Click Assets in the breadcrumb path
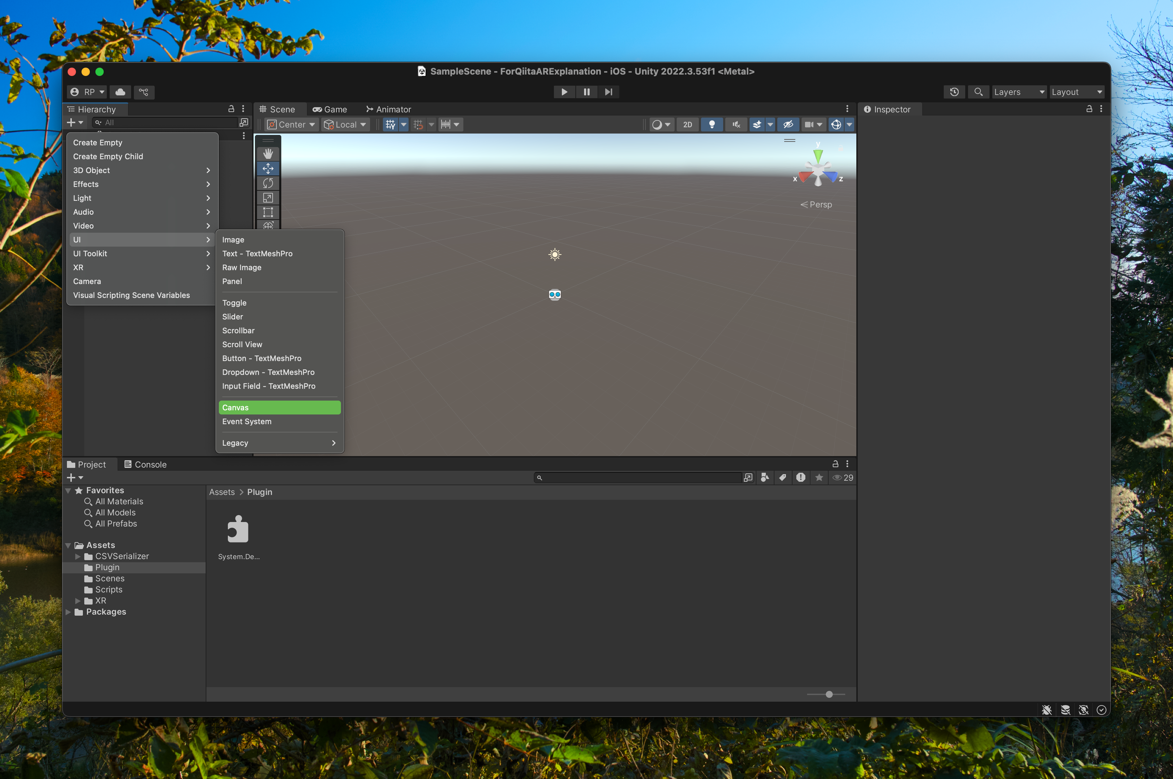Image resolution: width=1173 pixels, height=779 pixels. (222, 492)
